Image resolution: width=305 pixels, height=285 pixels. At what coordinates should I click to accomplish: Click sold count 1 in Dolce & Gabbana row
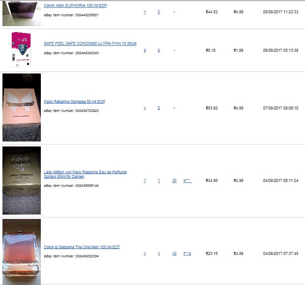point(159,253)
